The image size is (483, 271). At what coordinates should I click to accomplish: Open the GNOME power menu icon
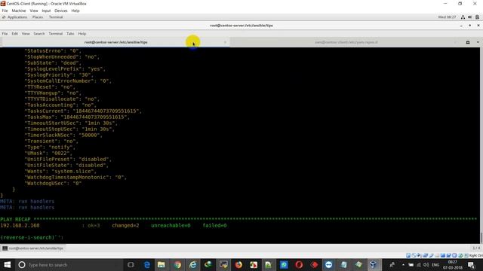tap(477, 17)
